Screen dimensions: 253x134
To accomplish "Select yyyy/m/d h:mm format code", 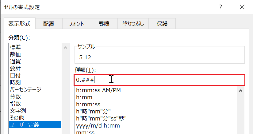I will tap(98, 126).
